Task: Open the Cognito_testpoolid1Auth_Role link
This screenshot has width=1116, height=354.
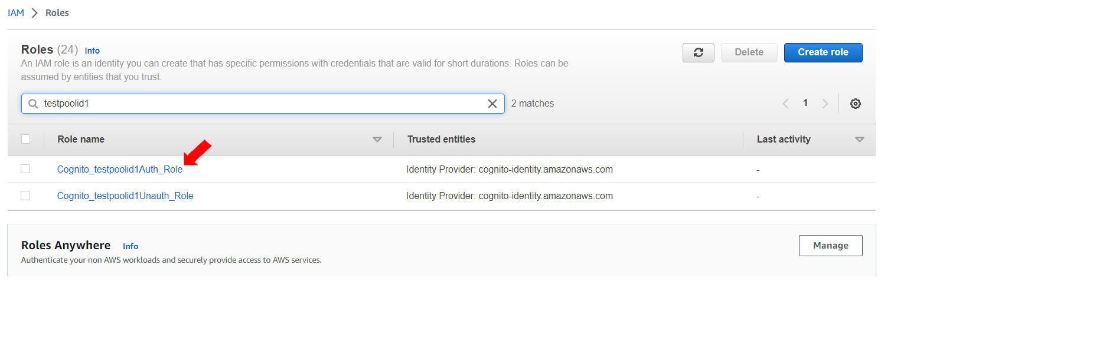Action: (119, 170)
